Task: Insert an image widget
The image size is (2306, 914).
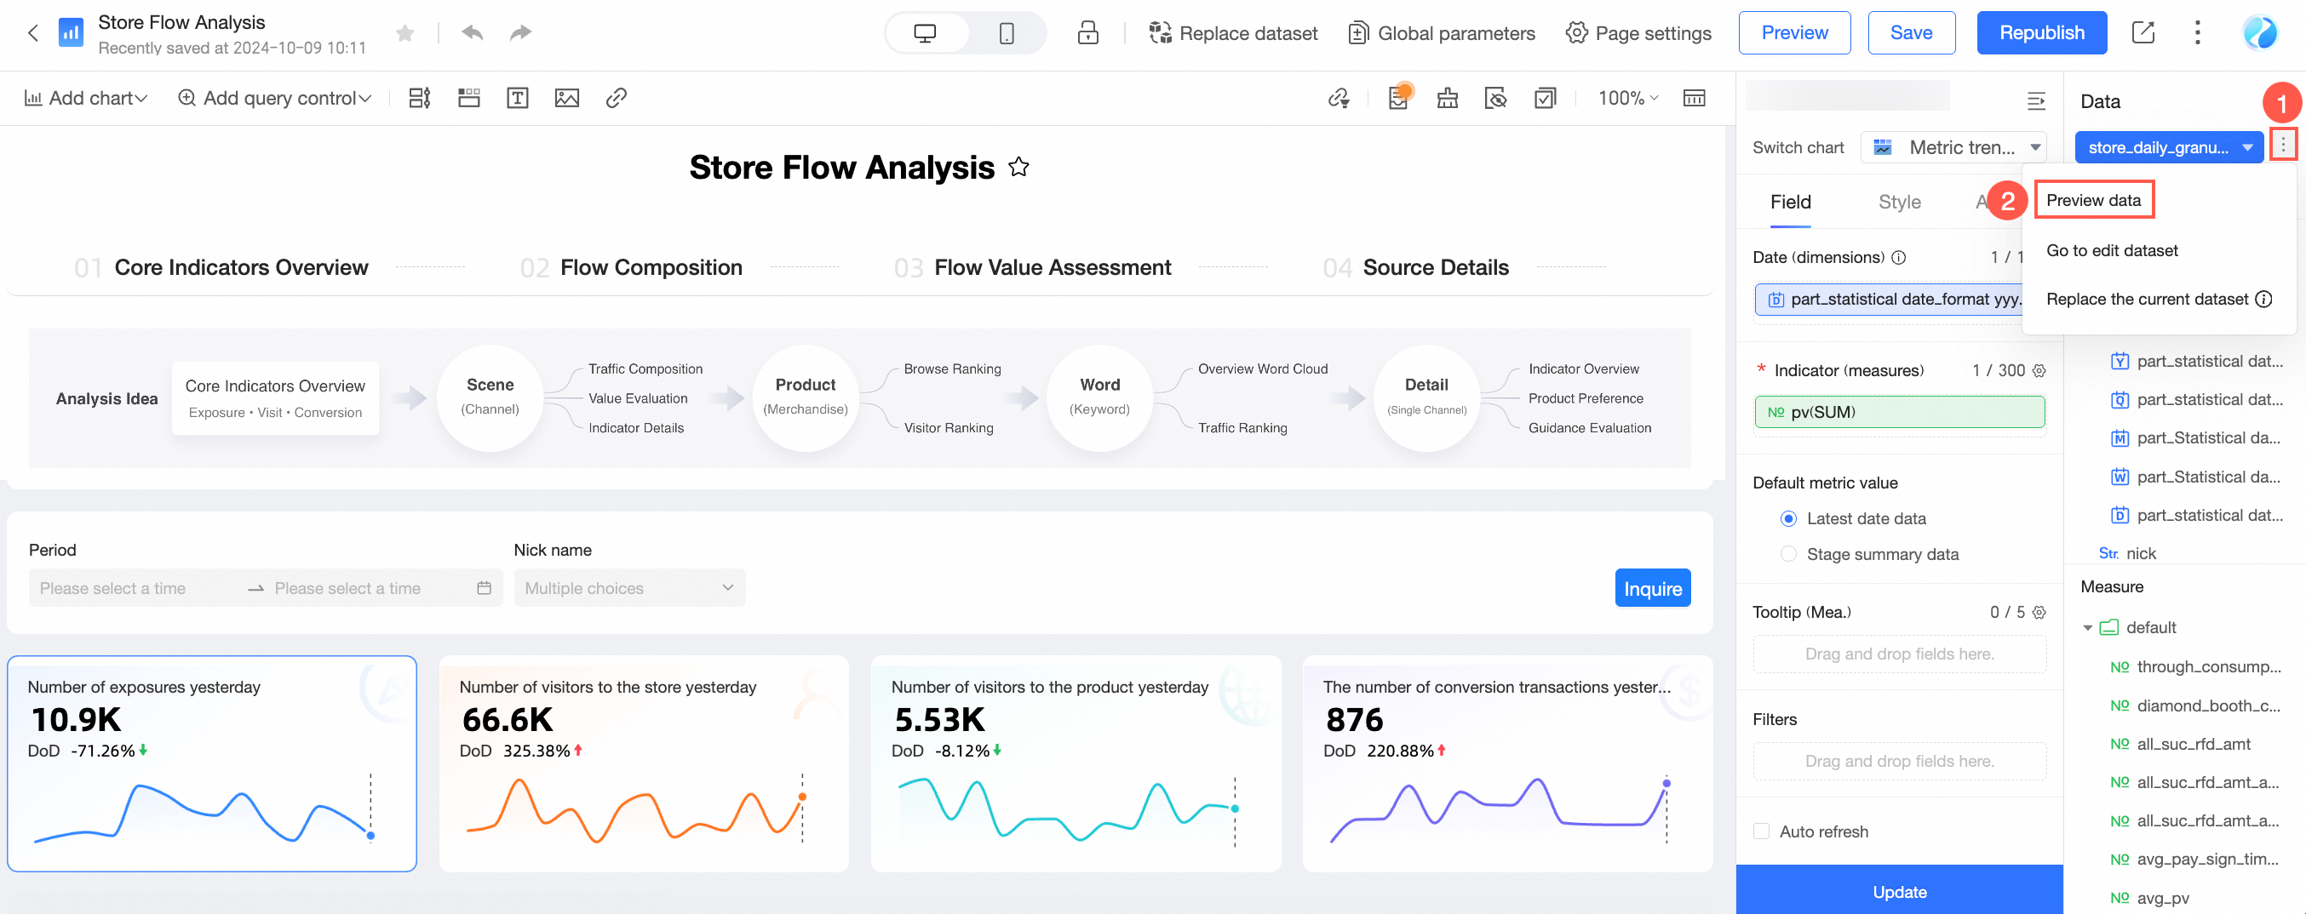Action: coord(566,98)
